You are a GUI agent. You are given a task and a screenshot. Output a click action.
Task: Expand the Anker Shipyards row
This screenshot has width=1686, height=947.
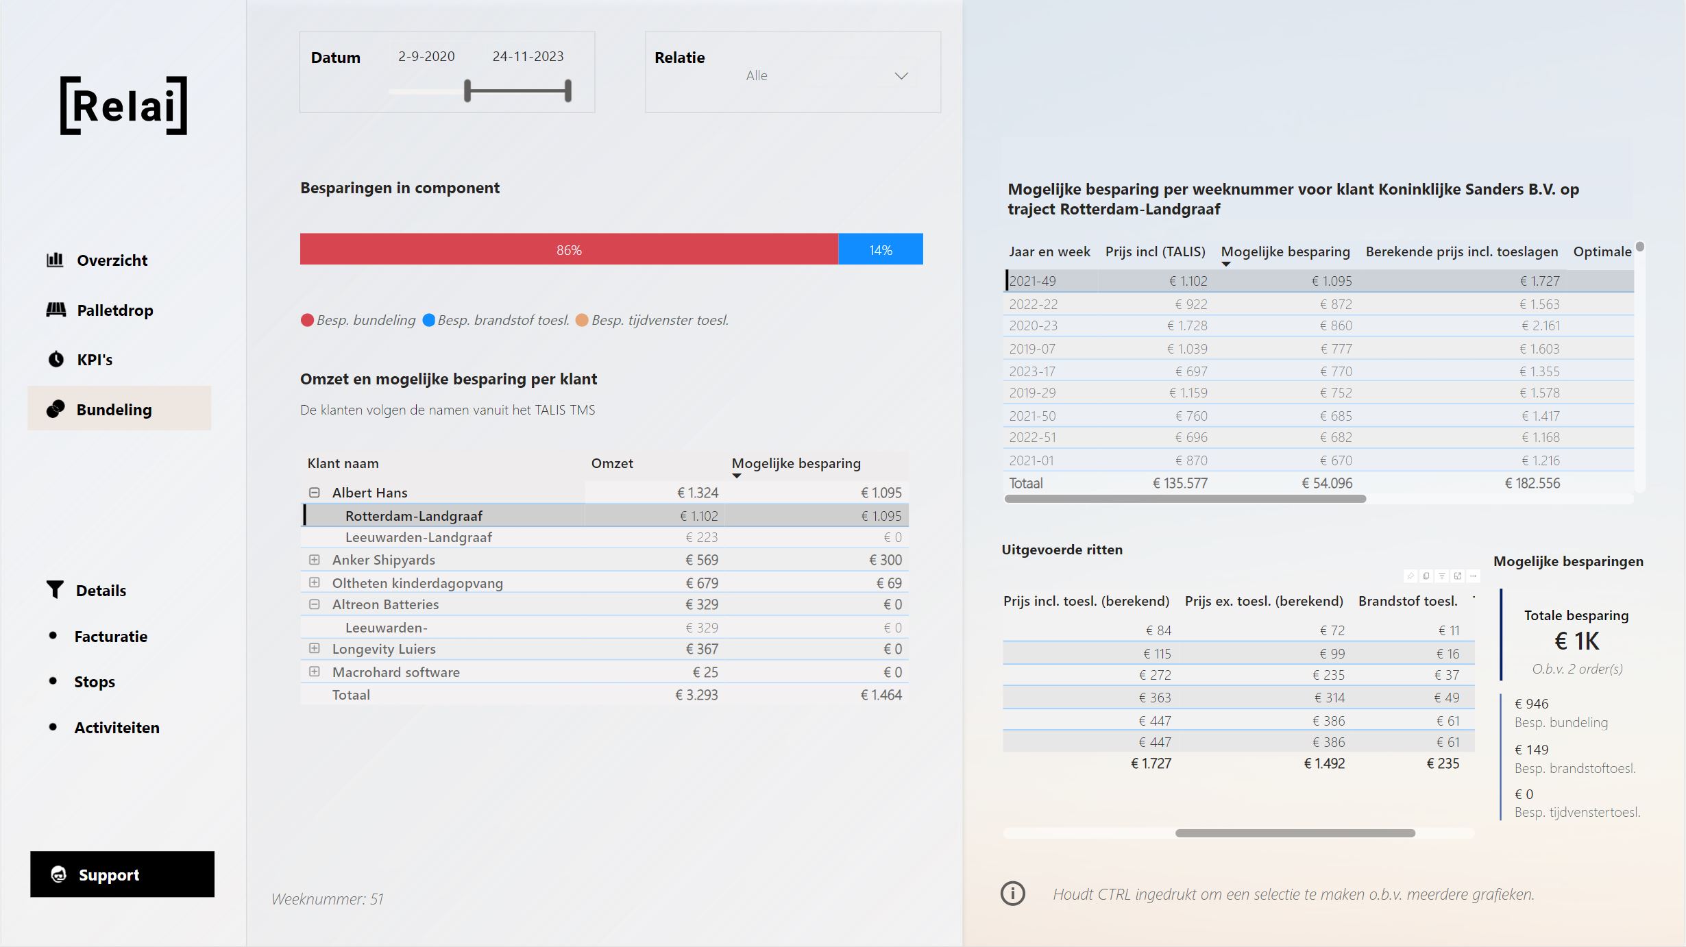315,560
